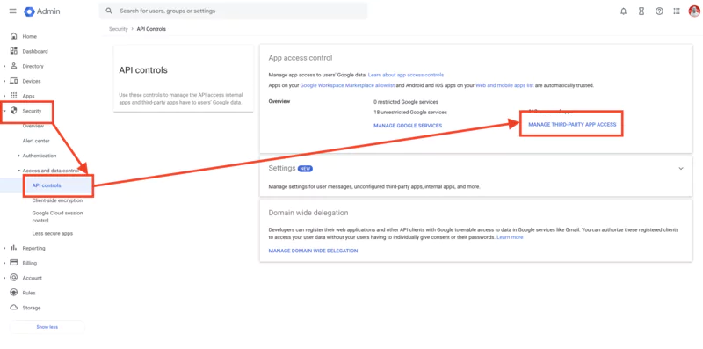Click the '0 restricted Google services' text
703x349 pixels.
pyautogui.click(x=406, y=102)
